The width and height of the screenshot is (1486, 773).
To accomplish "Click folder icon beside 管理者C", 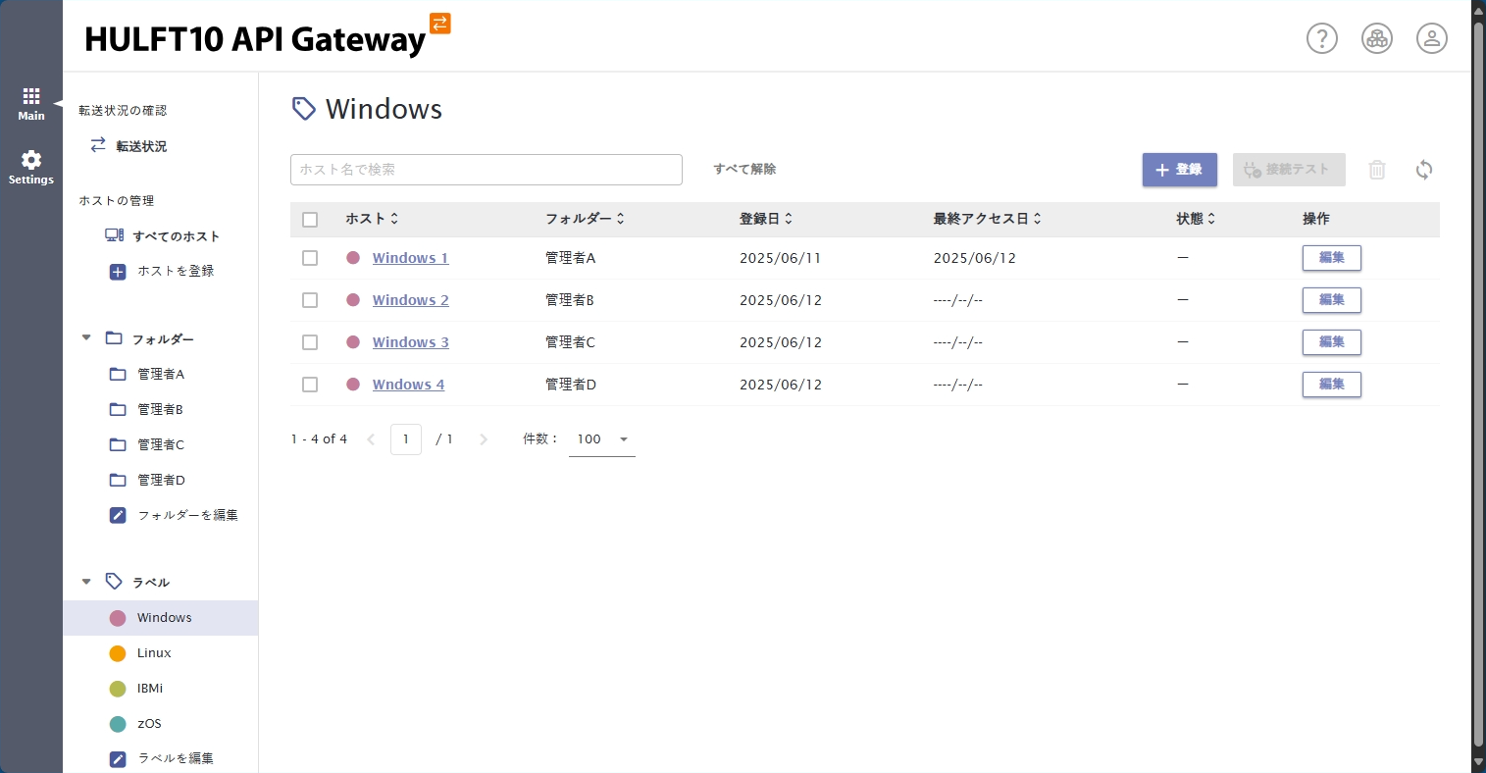I will click(x=118, y=444).
